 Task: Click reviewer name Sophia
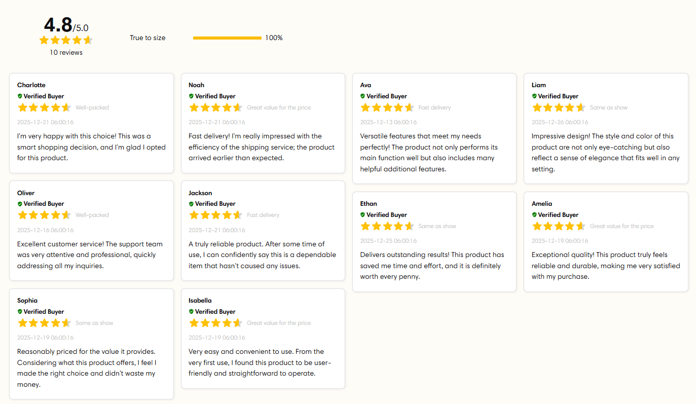coord(27,301)
